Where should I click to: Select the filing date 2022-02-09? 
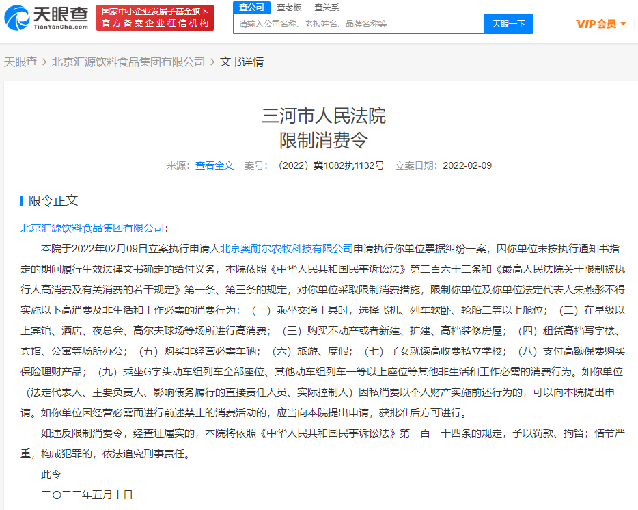point(467,165)
